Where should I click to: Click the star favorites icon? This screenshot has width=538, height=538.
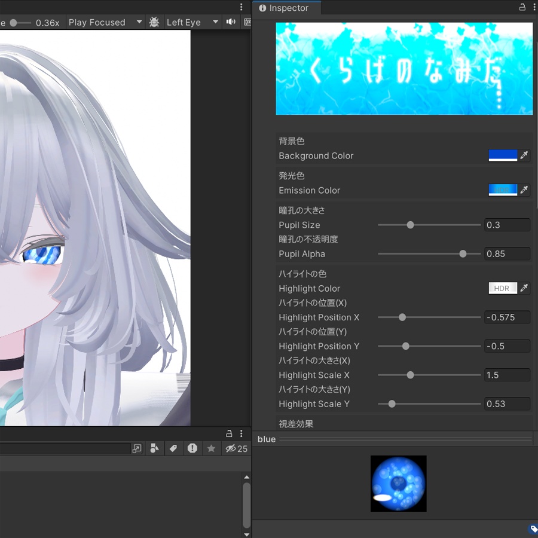212,449
